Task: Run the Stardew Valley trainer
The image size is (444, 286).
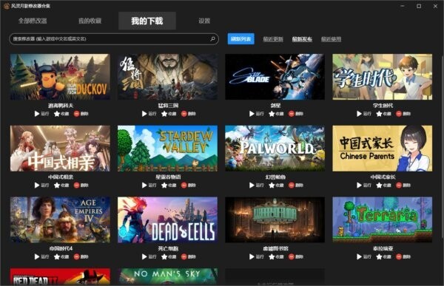Action: tap(149, 185)
